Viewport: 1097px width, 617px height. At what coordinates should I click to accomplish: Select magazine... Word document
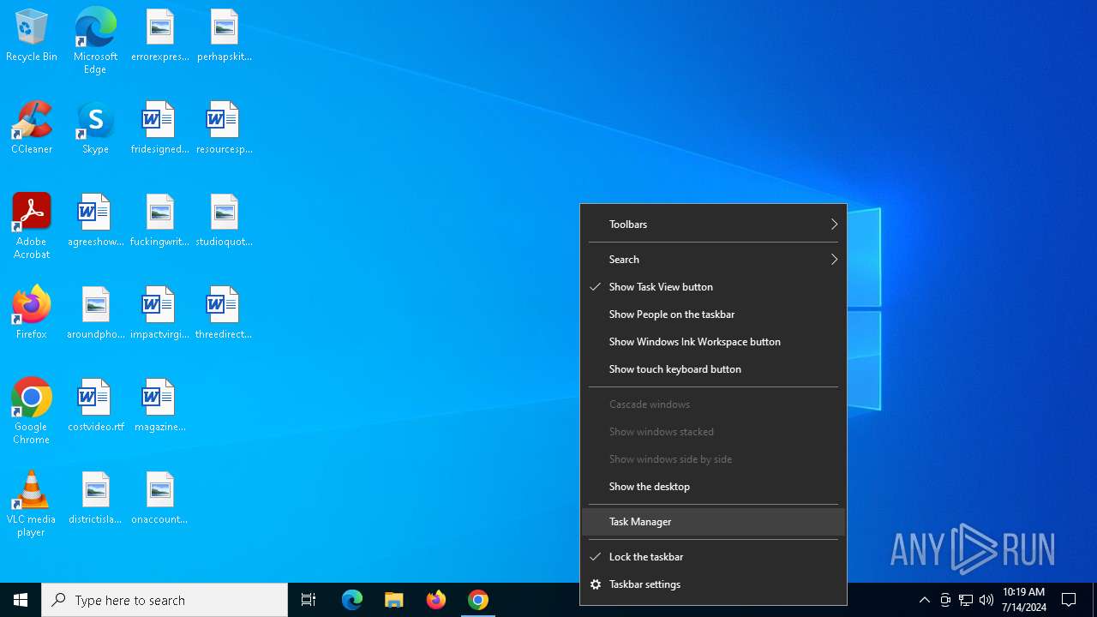[x=159, y=406]
